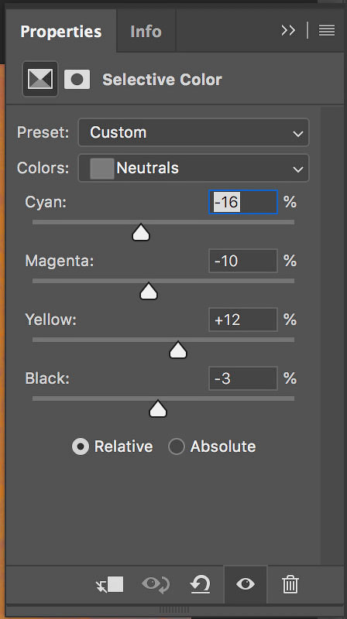Screen dimensions: 347x619
Task: Delete adjustment layer with trash icon
Action: point(290,584)
